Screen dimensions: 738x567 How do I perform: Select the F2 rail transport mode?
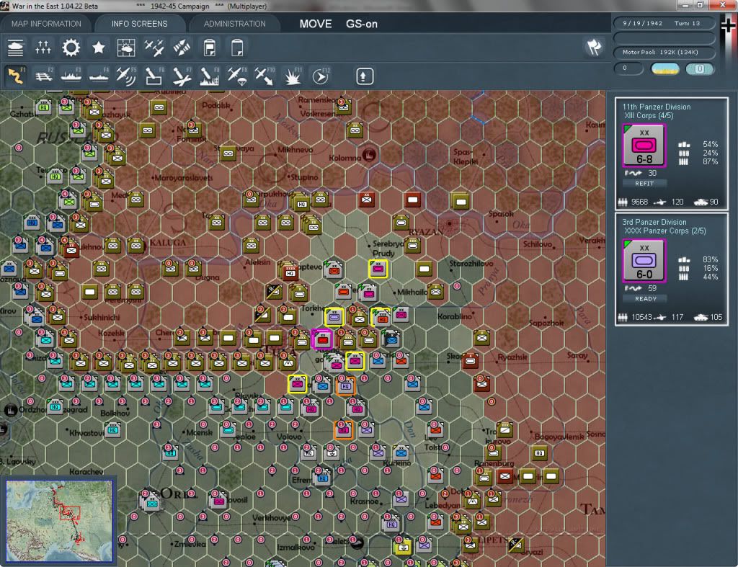tap(44, 76)
